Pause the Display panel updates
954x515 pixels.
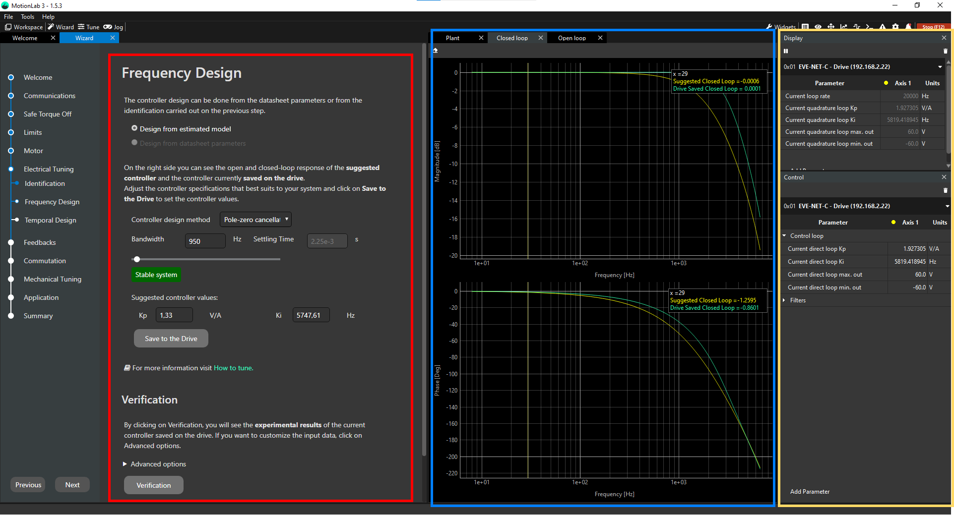(786, 51)
